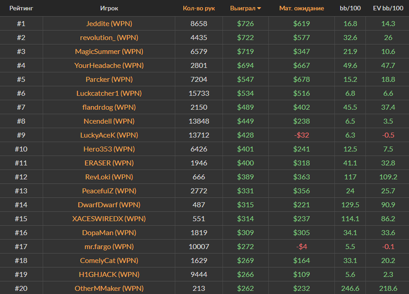409x294 pixels.
Task: Select XACESWIREDX (WPN) player link
Action: (x=109, y=219)
